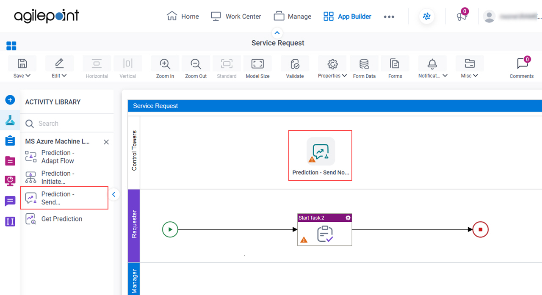Viewport: 542px width, 295px height.
Task: Select the Requester swimlane label
Action: [134, 226]
